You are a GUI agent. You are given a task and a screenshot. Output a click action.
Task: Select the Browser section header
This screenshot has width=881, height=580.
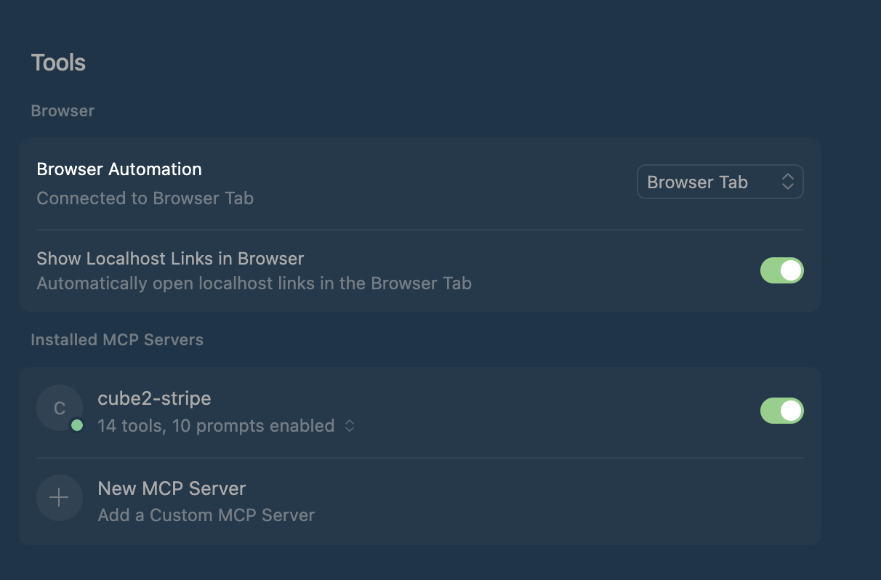pyautogui.click(x=63, y=110)
